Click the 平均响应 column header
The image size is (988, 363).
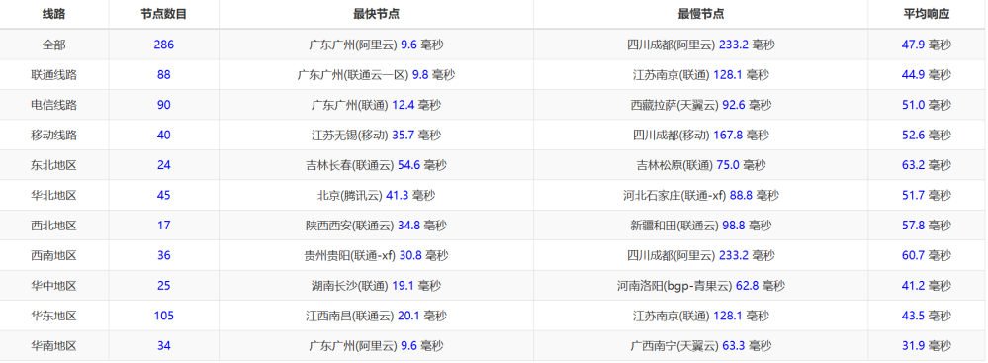coord(927,14)
